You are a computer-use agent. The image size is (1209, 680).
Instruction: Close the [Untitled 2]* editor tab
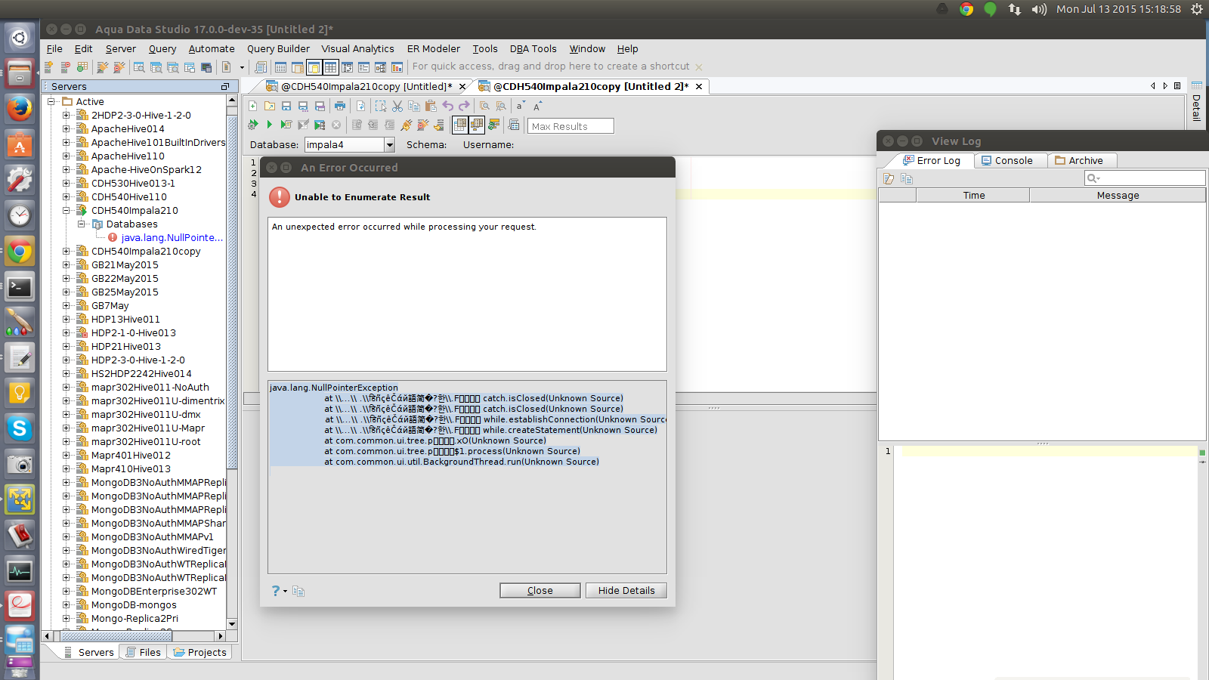699,87
